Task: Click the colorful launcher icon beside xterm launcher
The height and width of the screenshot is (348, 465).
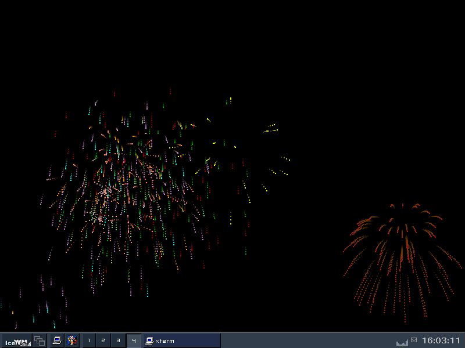Action: click(72, 341)
